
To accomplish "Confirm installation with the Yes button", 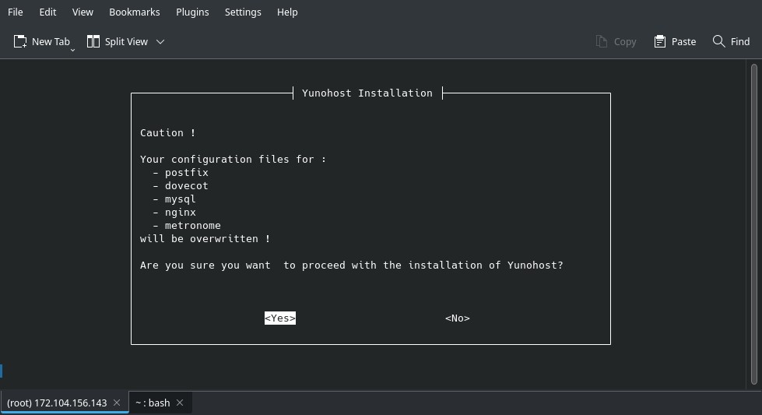I will (279, 318).
